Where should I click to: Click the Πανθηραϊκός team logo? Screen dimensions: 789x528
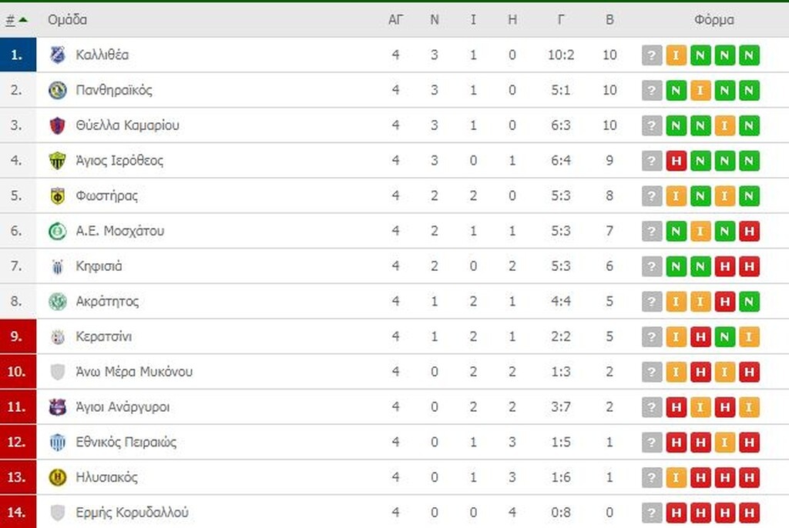coord(58,90)
